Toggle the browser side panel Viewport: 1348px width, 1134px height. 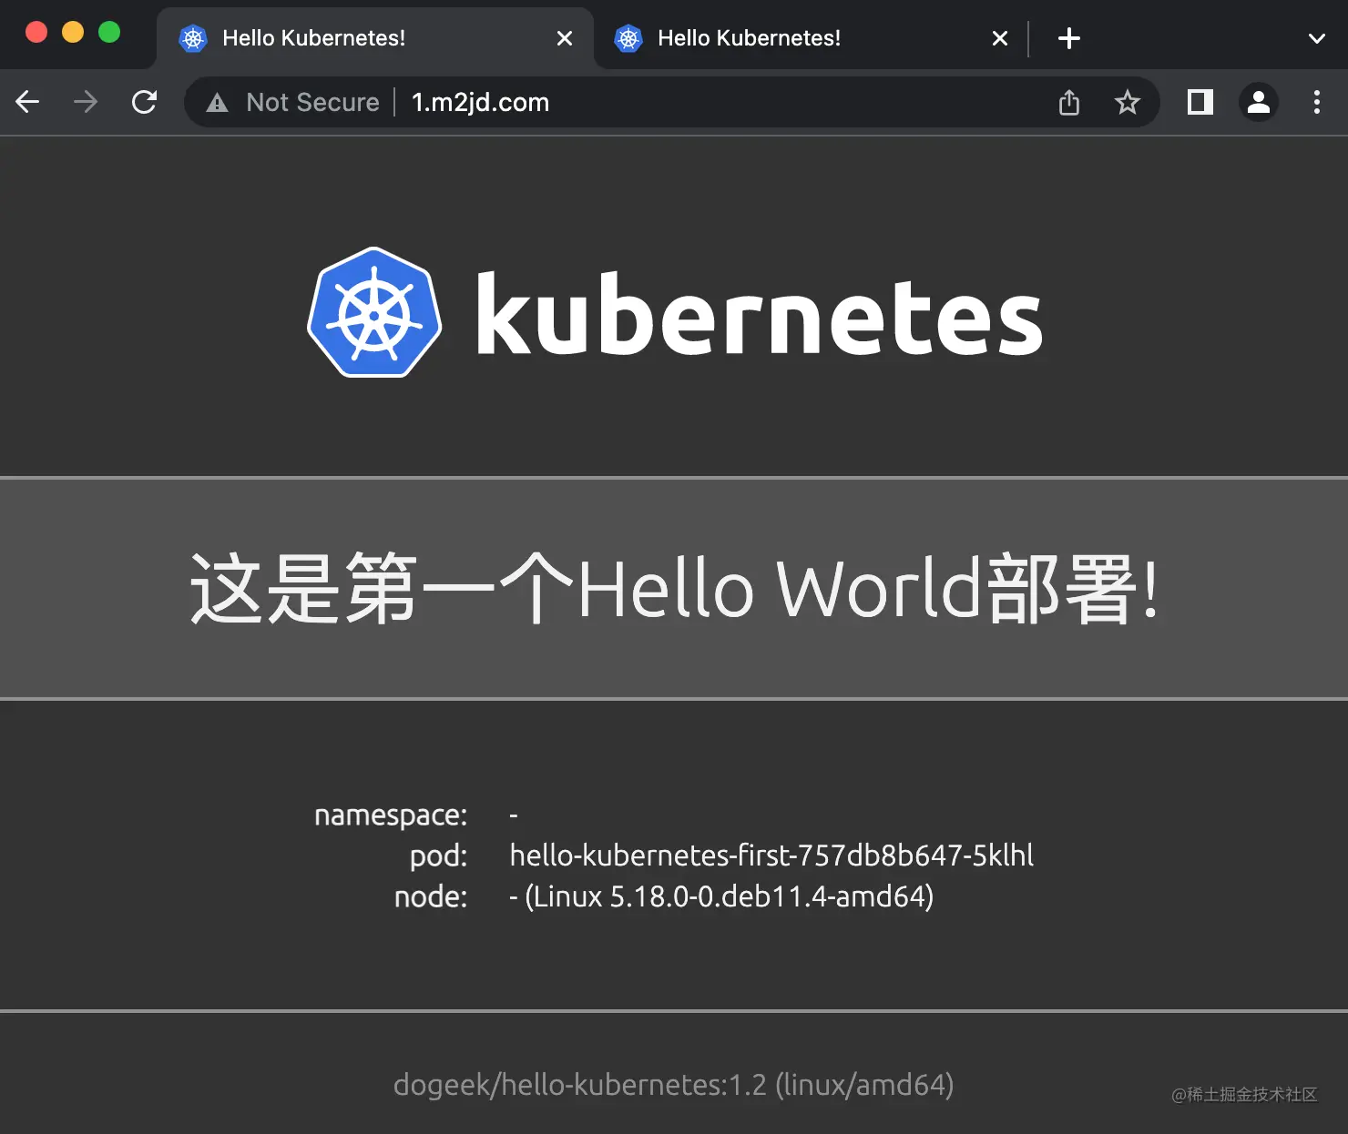click(1200, 102)
